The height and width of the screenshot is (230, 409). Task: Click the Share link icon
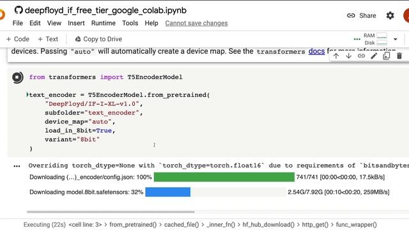pyautogui.click(x=351, y=15)
